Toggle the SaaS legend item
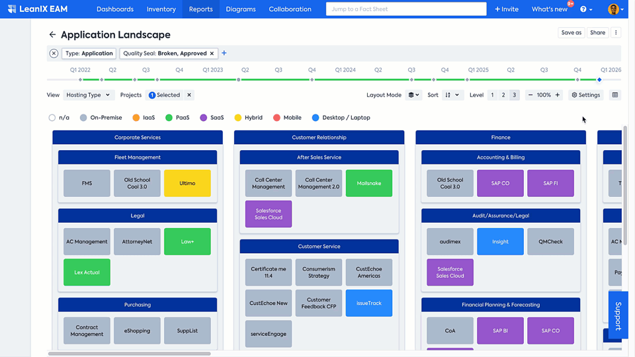Image resolution: width=635 pixels, height=357 pixels. coord(212,118)
